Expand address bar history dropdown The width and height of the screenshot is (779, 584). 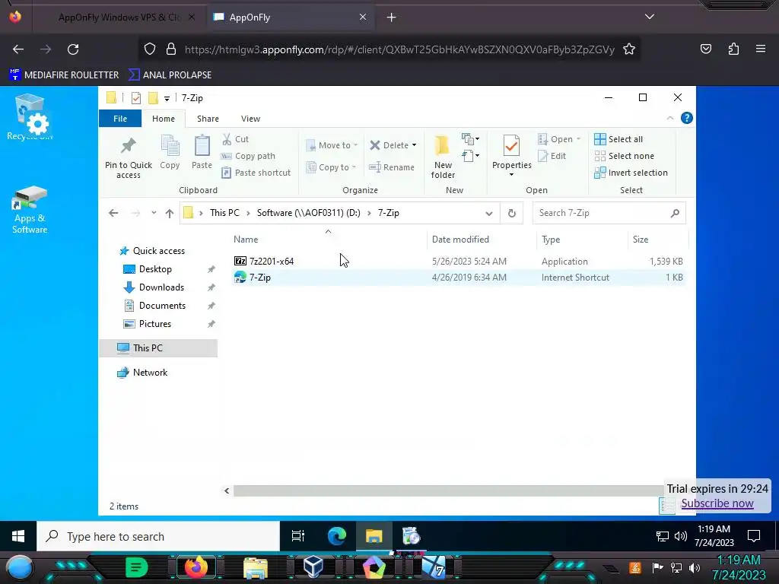tap(489, 213)
